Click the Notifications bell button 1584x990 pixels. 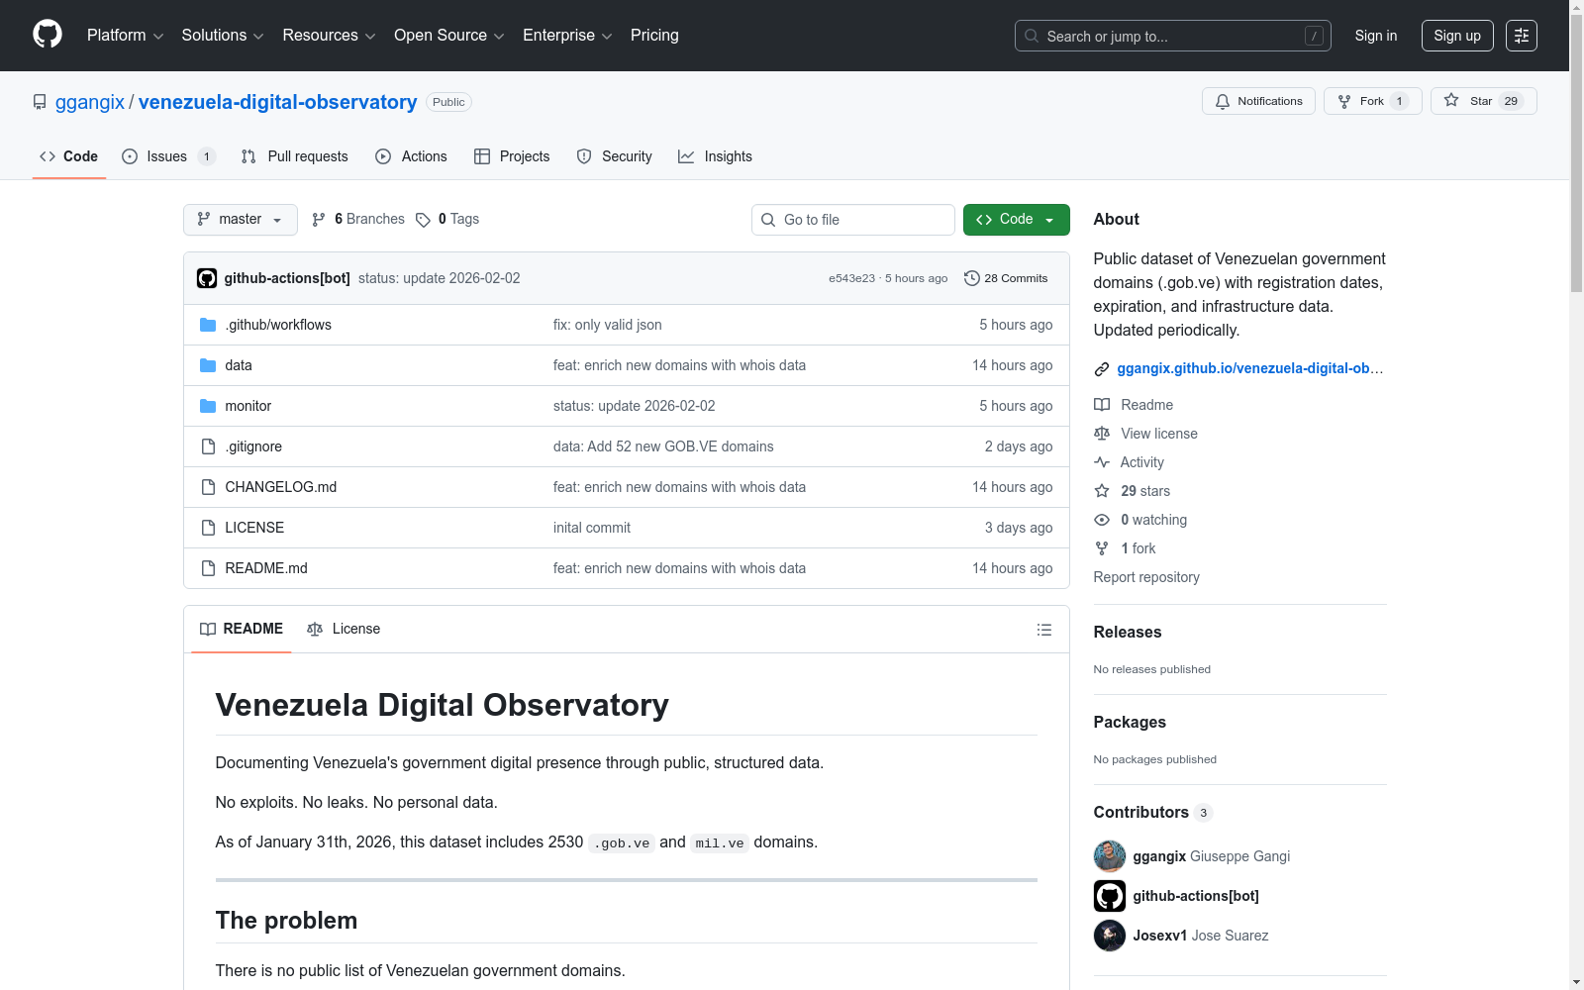coord(1258,101)
